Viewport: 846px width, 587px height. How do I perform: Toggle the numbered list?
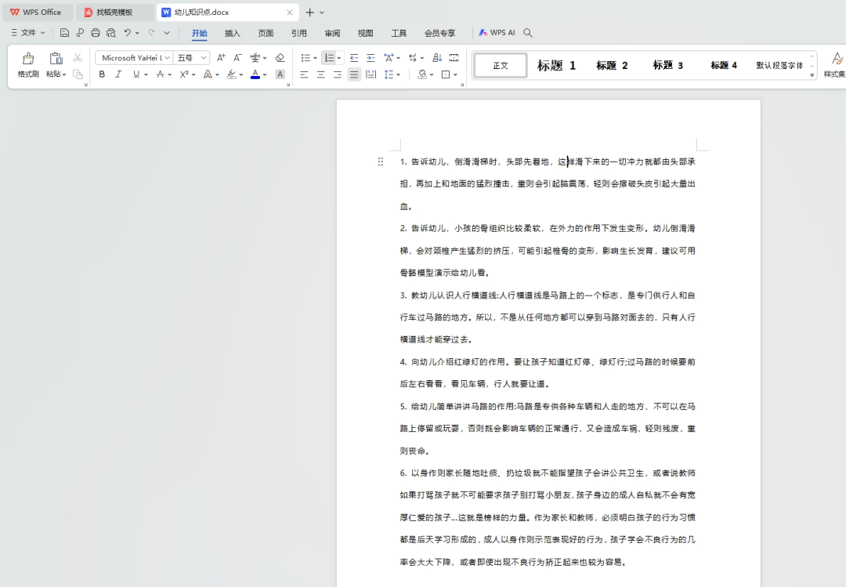[327, 57]
